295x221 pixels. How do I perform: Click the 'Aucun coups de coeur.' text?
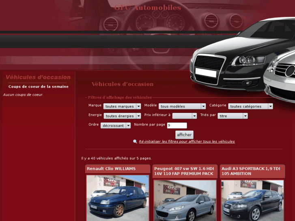click(23, 94)
